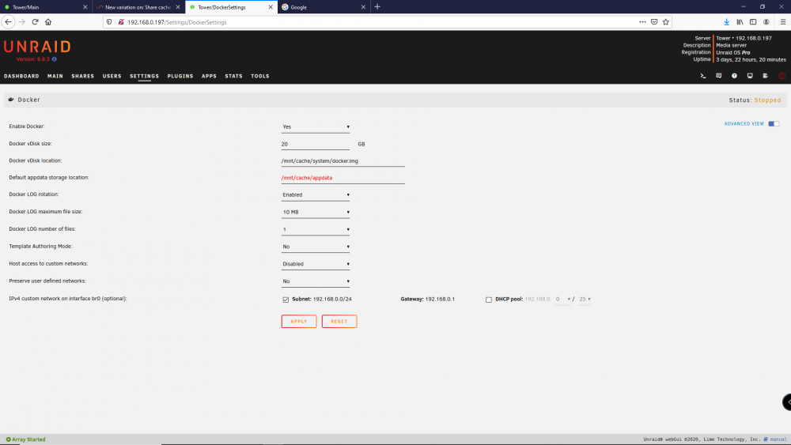The image size is (791, 445).
Task: Click the Unraid version info icon
Action: pyautogui.click(x=55, y=59)
